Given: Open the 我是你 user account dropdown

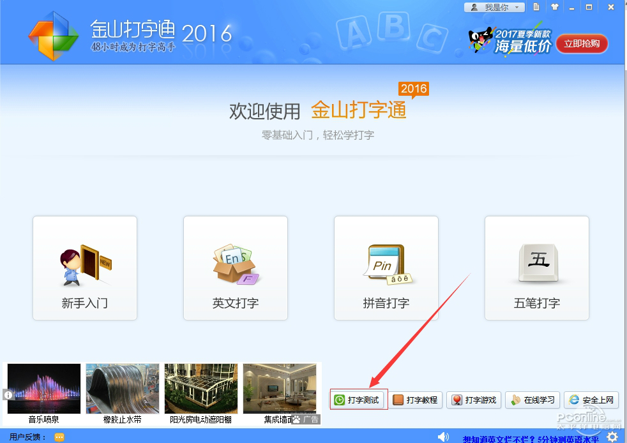Looking at the screenshot, I should [x=494, y=7].
